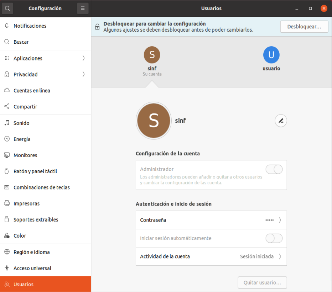The width and height of the screenshot is (332, 292).
Task: Select the usuario account avatar
Action: pyautogui.click(x=271, y=55)
